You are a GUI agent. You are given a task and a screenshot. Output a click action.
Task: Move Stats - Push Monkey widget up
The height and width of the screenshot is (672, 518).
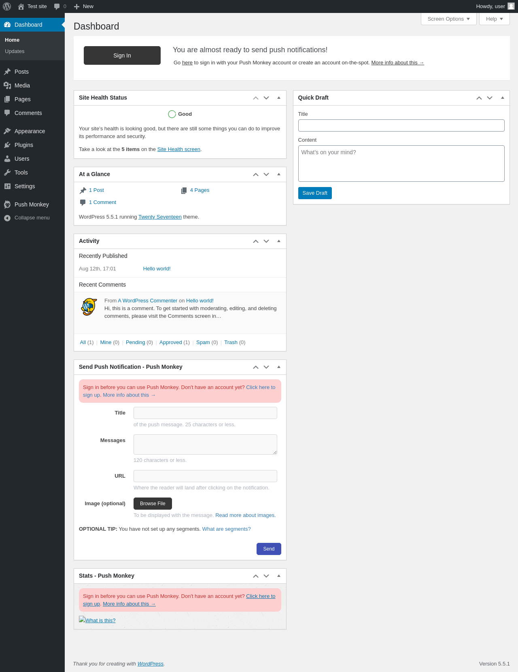click(256, 576)
